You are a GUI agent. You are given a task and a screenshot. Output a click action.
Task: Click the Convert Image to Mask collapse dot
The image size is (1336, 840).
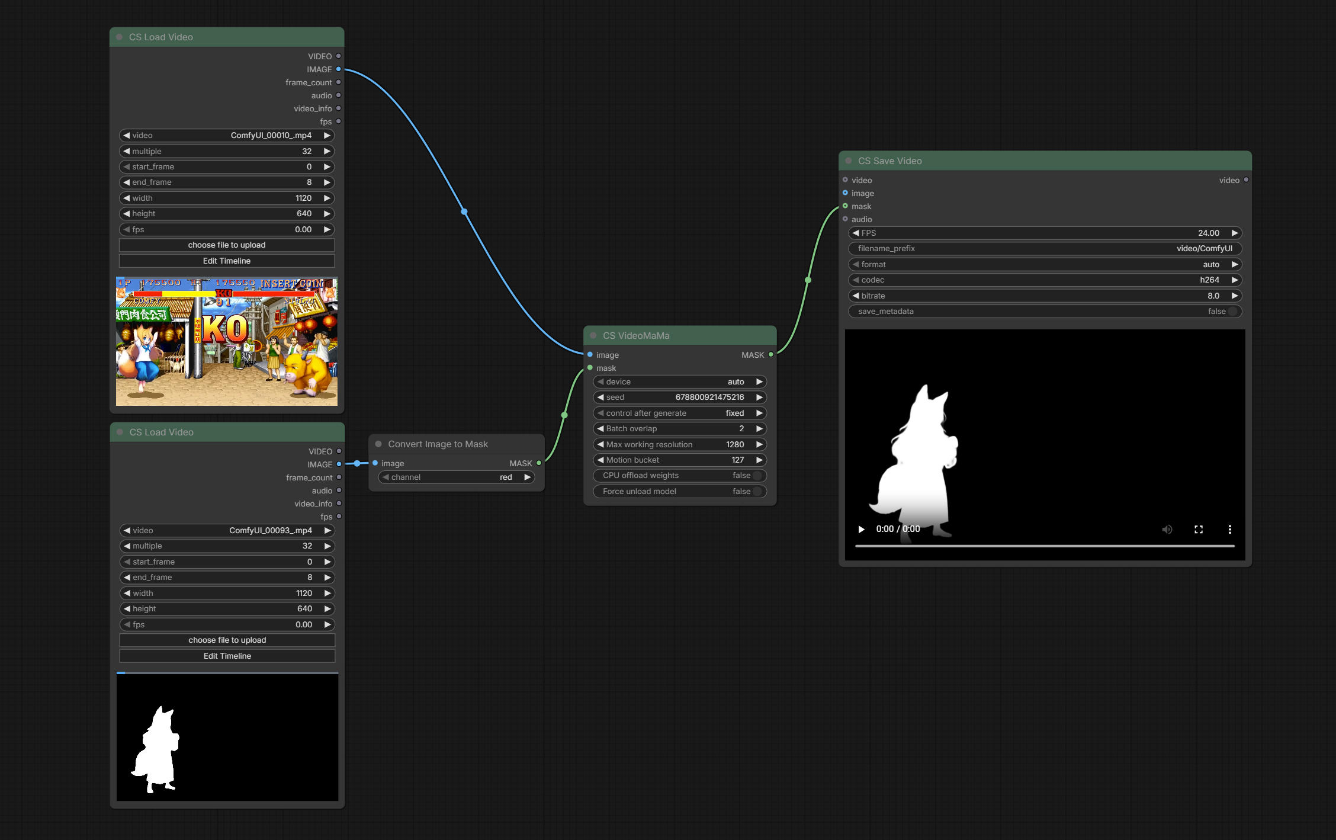tap(378, 444)
